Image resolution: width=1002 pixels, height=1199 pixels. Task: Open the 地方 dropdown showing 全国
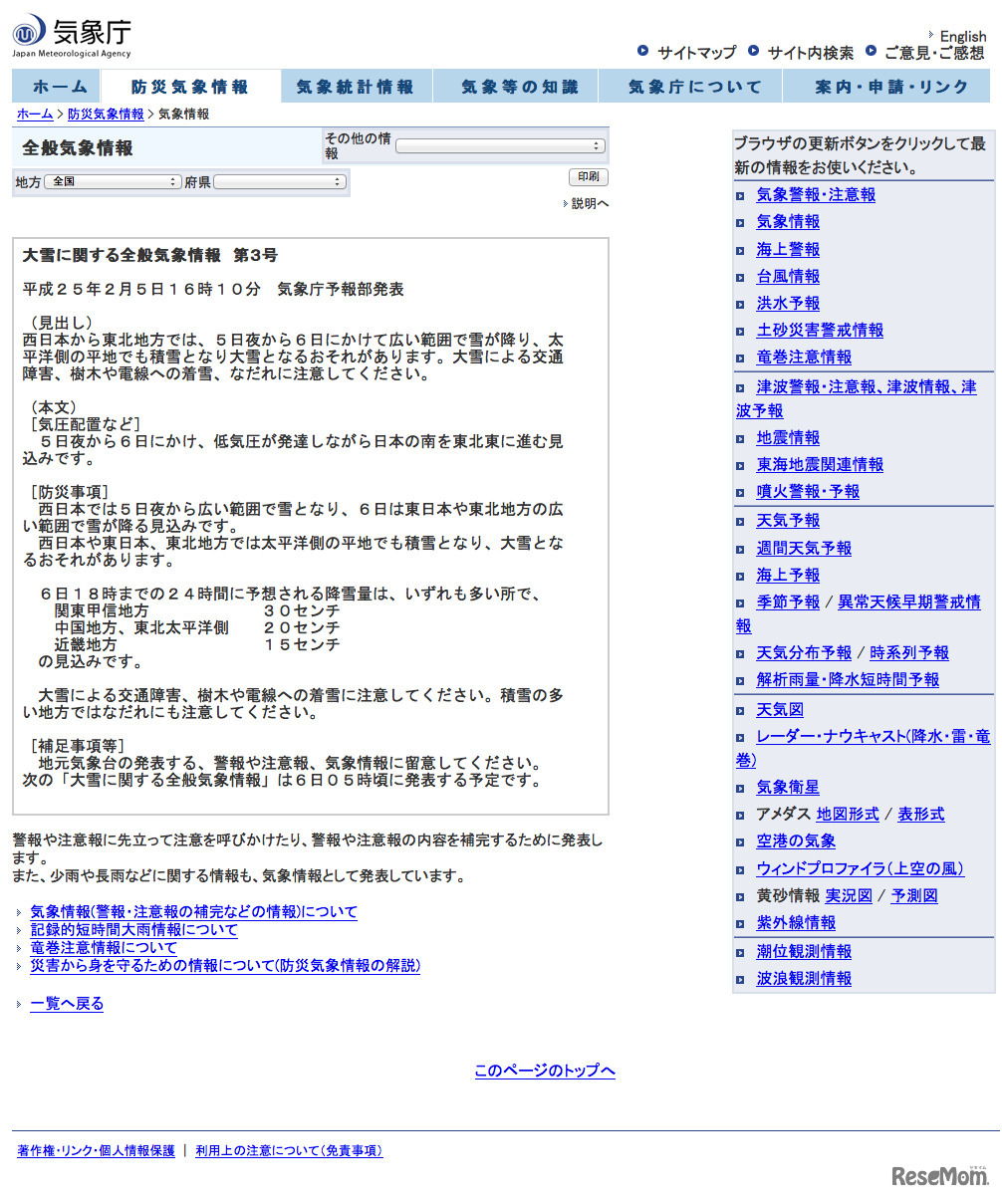[113, 182]
